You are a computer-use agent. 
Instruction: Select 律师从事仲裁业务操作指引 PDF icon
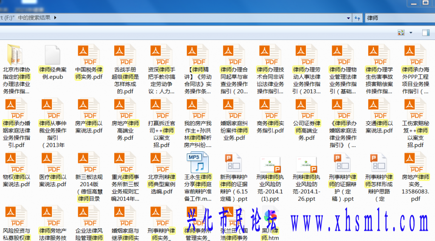coord(52,108)
